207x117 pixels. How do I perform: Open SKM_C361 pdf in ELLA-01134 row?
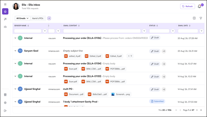click(x=91, y=69)
